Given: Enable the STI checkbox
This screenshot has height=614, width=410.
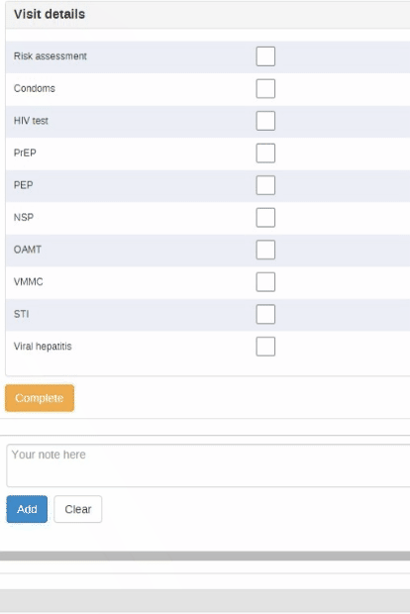Looking at the screenshot, I should pos(265,314).
